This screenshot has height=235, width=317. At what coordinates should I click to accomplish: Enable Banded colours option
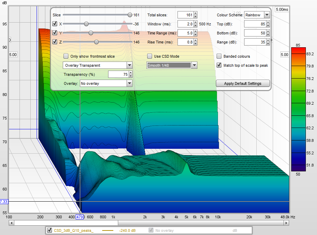[219, 56]
